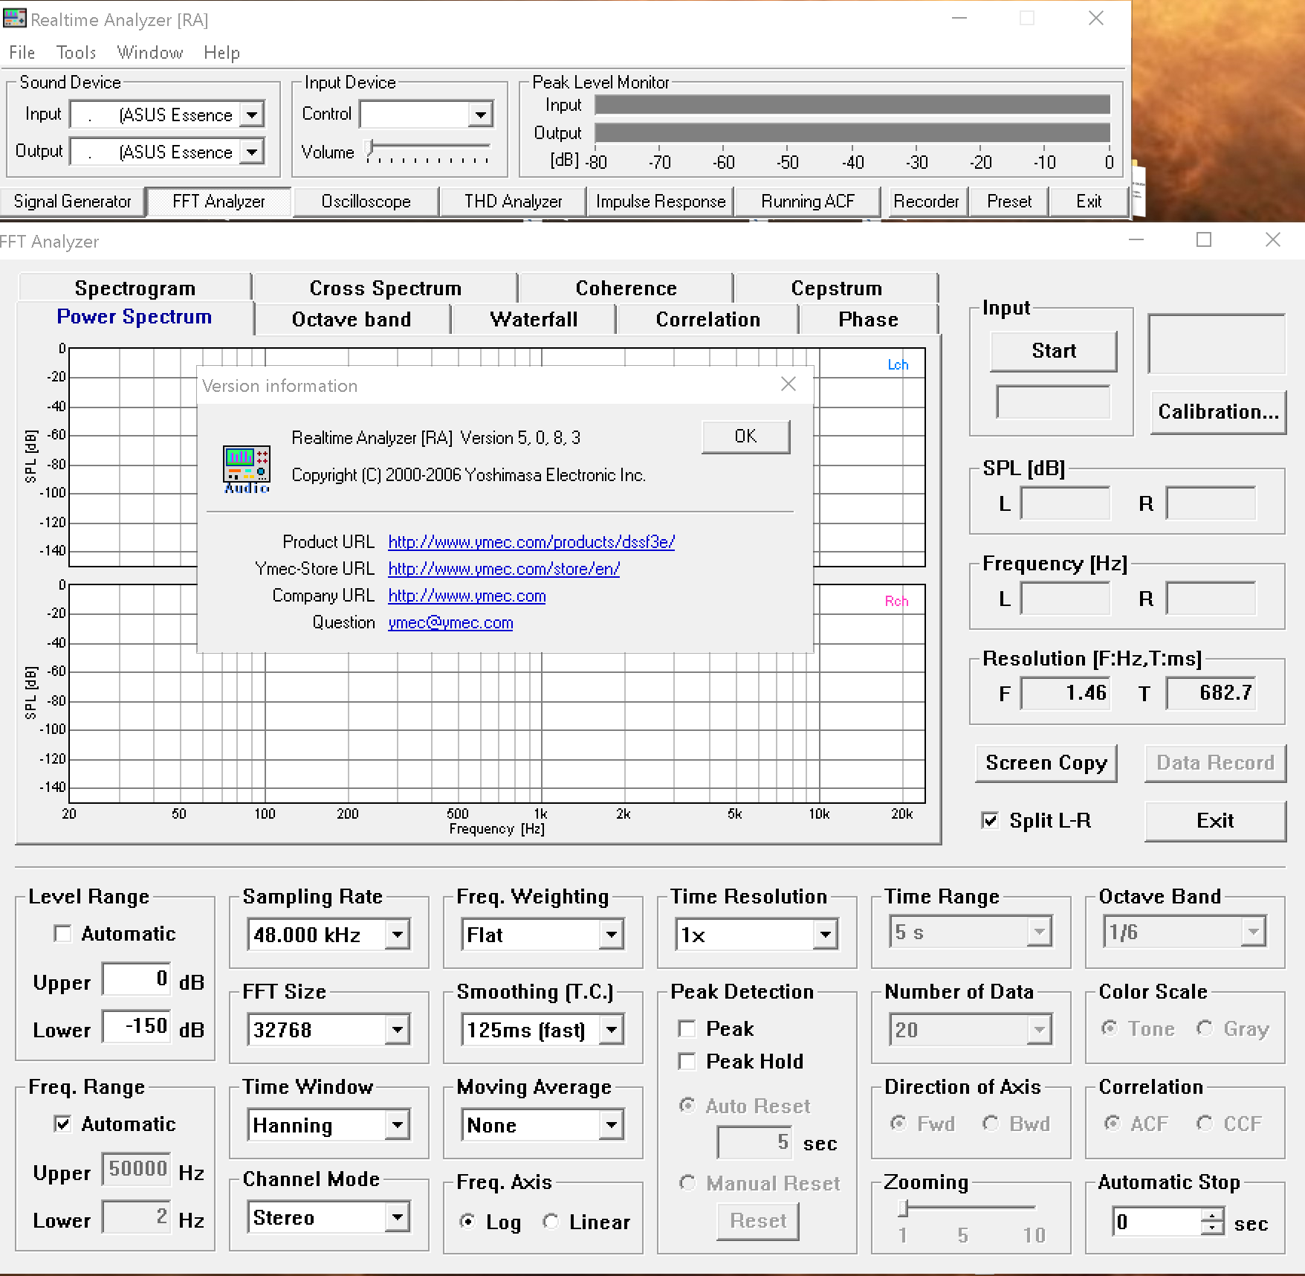This screenshot has width=1305, height=1276.
Task: Open the Cross Spectrum tab
Action: [x=385, y=288]
